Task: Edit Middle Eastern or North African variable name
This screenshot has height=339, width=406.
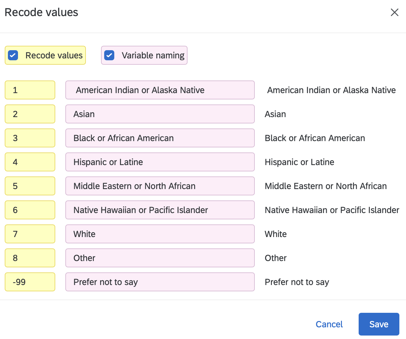Action: point(160,186)
